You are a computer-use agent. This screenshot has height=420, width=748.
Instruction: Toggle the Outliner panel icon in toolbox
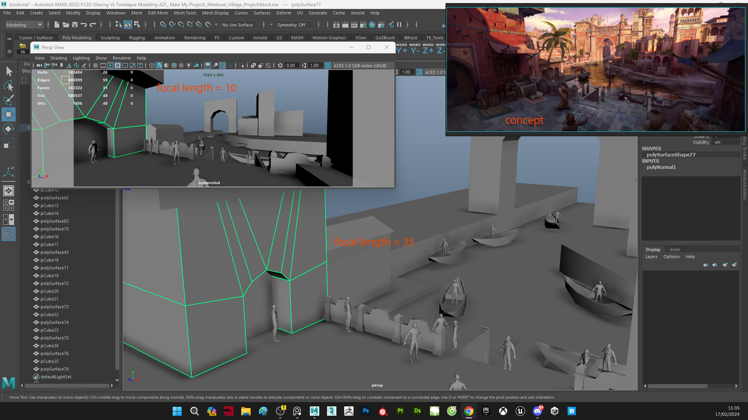9,234
